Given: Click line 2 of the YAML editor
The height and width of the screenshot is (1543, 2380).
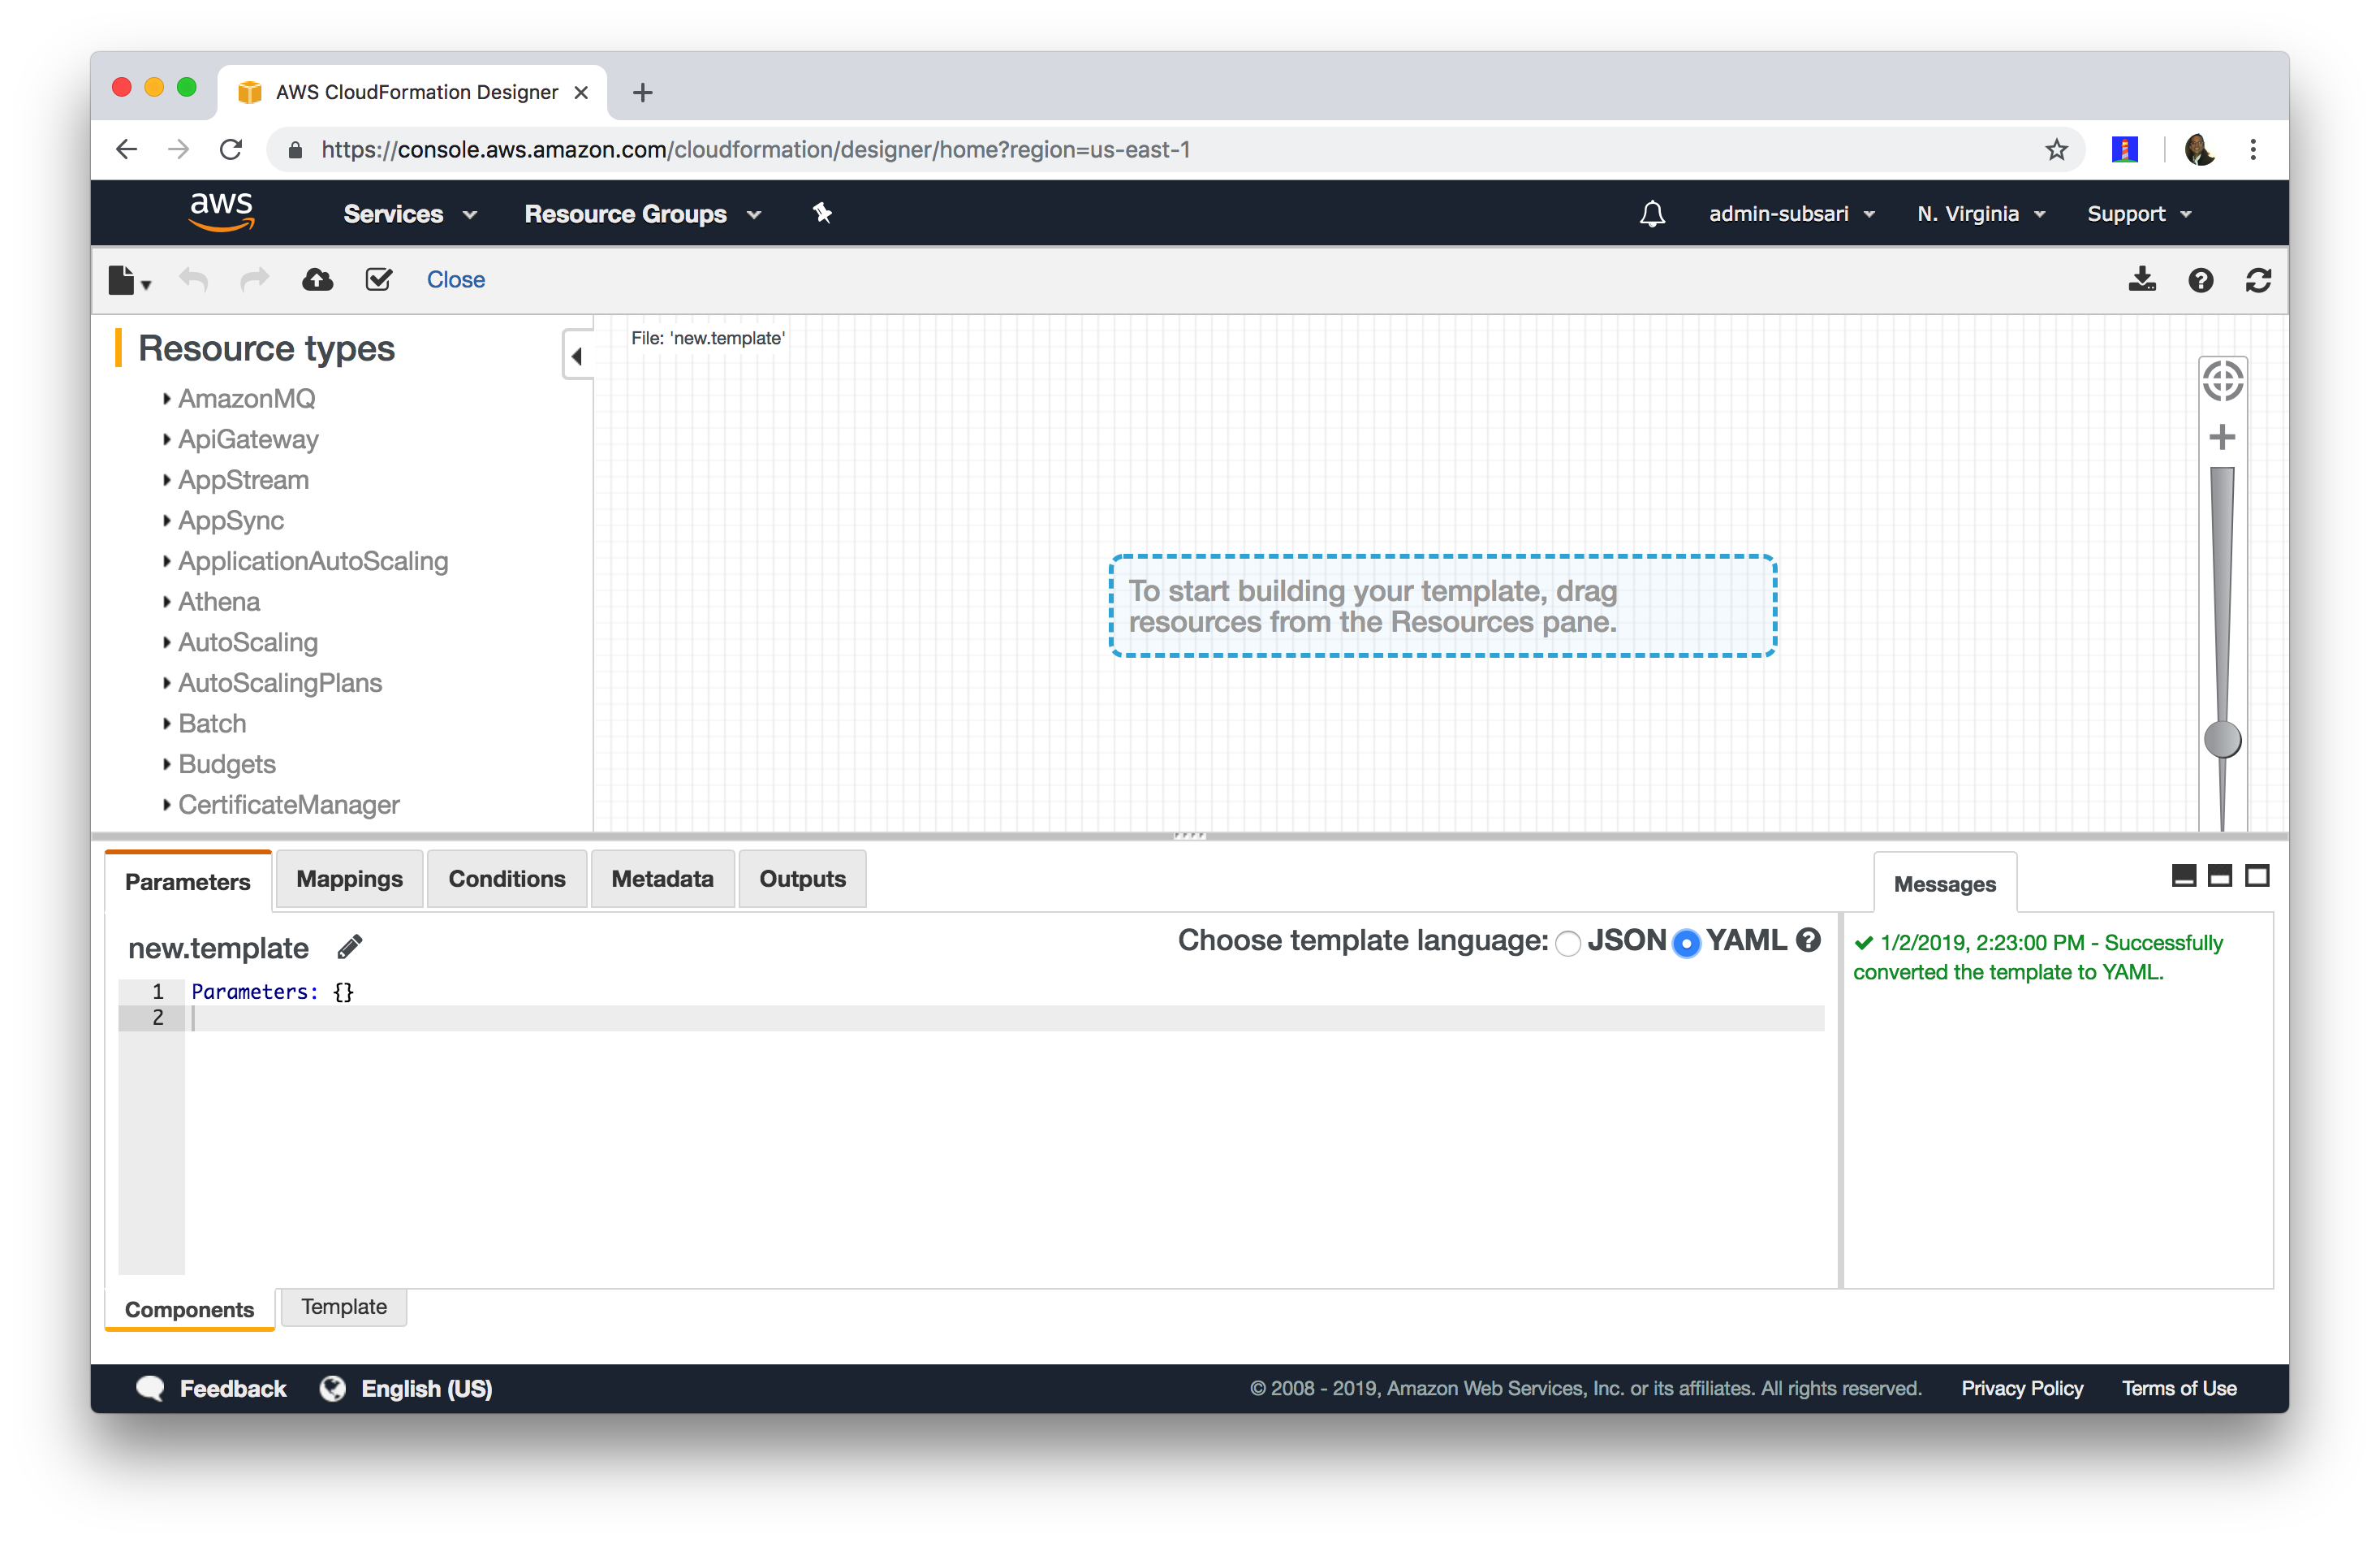Looking at the screenshot, I should 1006,1018.
